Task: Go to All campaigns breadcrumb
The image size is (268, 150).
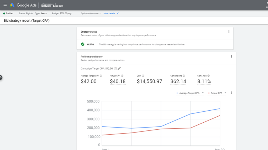Action: (47, 4)
